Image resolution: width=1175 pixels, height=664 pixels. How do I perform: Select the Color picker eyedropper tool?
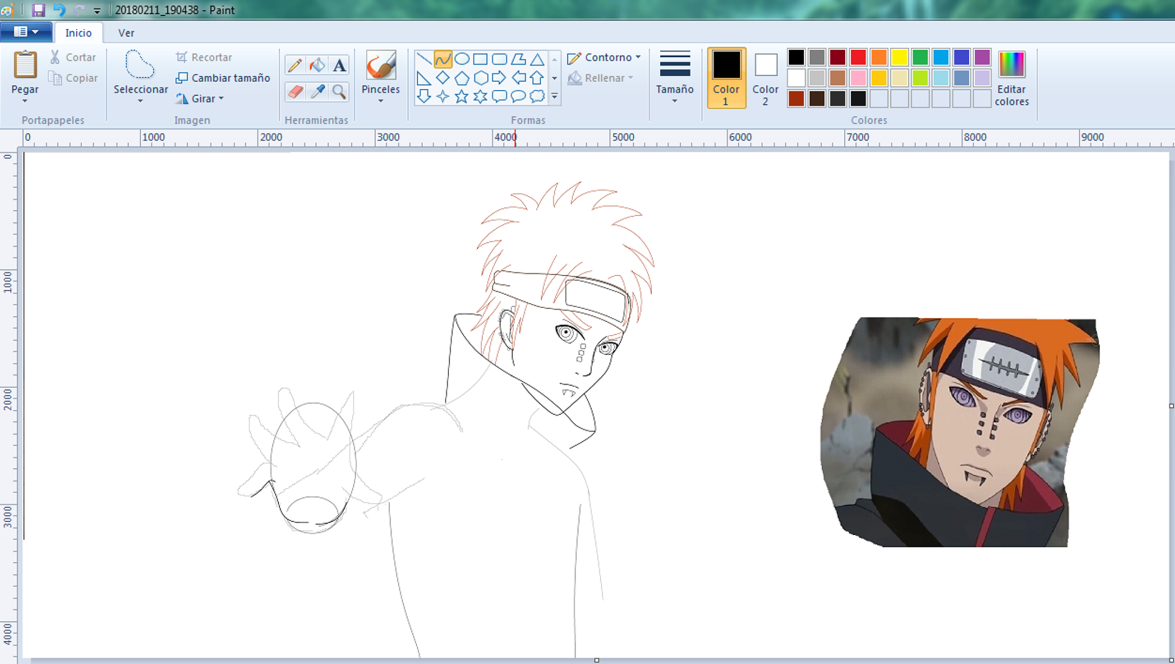pos(317,91)
